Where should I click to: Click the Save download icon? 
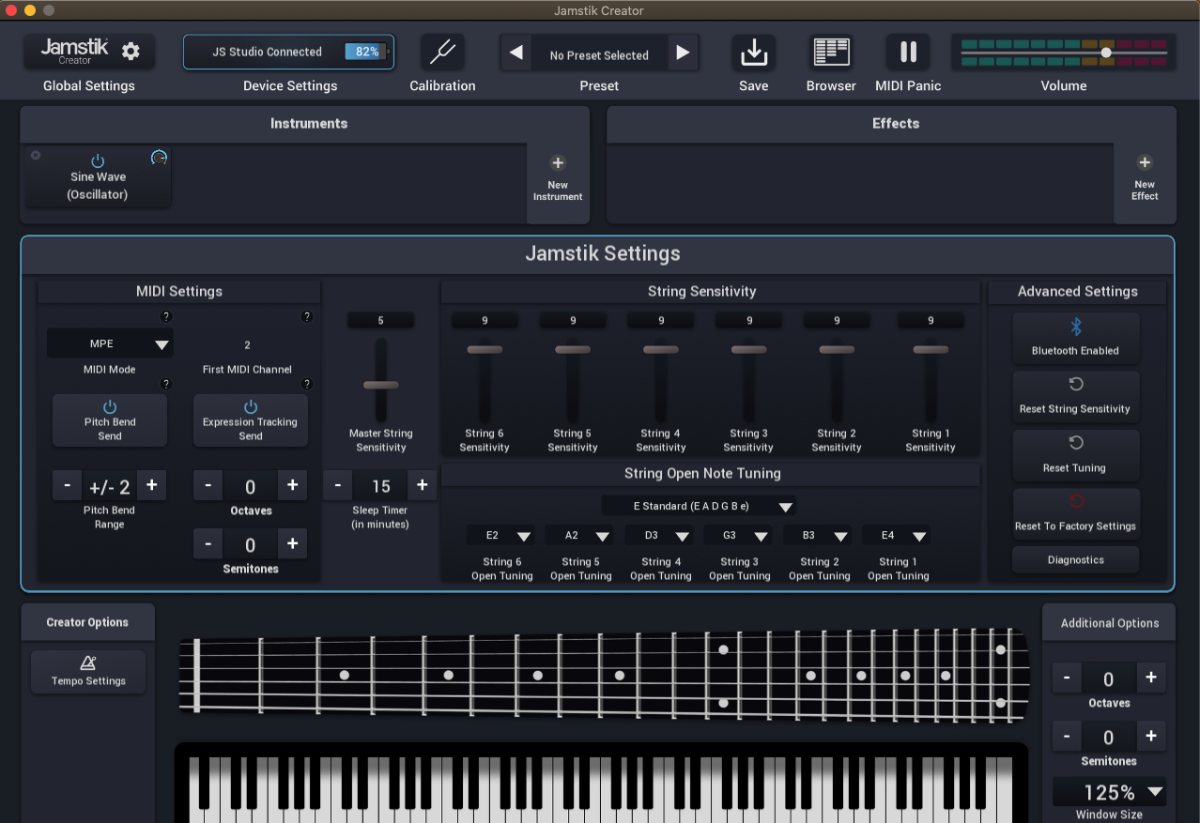[753, 52]
